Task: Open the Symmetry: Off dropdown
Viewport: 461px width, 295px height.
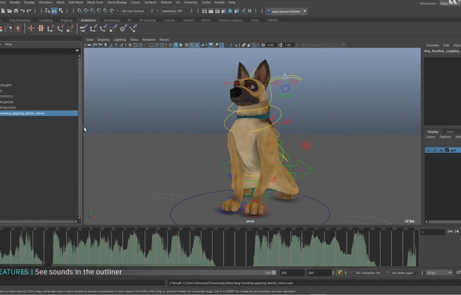Action: 174,11
